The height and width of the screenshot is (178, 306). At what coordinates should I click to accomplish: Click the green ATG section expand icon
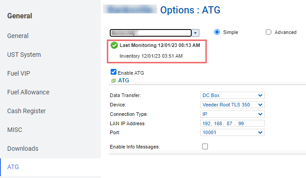point(113,81)
